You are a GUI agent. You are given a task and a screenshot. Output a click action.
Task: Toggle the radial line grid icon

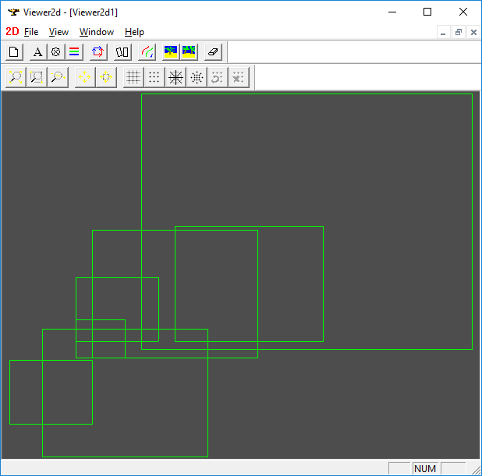(175, 77)
